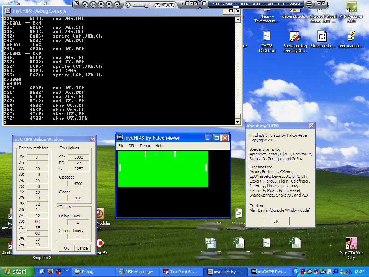Expand the Debug menu in myCHIP8

coord(145,146)
